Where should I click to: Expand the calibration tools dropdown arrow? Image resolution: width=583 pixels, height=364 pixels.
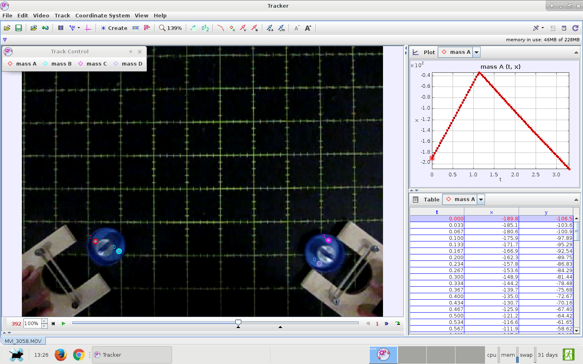coord(79,28)
